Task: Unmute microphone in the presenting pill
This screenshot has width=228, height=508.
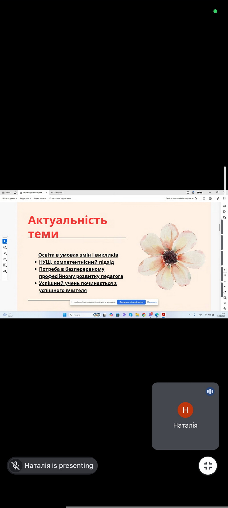Action: click(x=16, y=465)
